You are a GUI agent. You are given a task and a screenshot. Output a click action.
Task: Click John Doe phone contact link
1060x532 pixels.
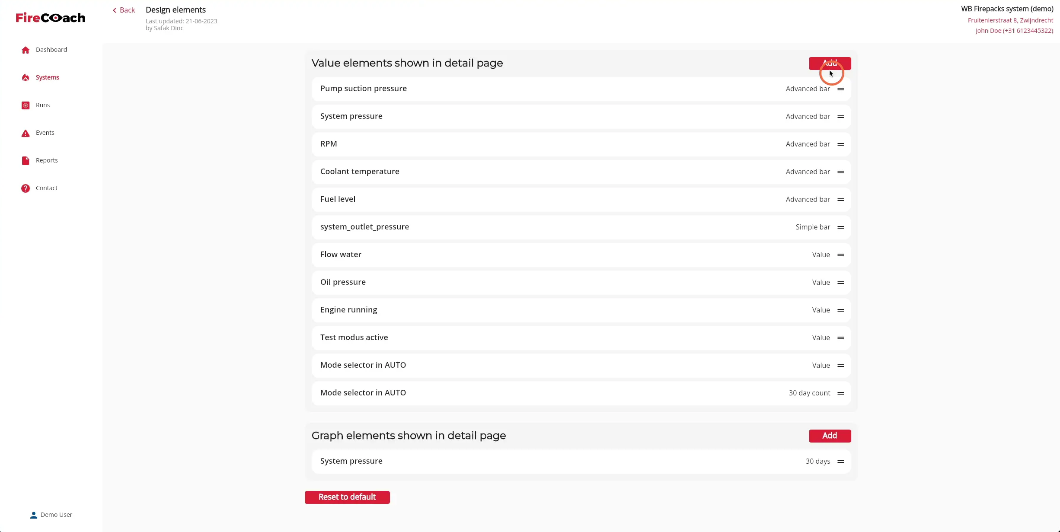1014,31
